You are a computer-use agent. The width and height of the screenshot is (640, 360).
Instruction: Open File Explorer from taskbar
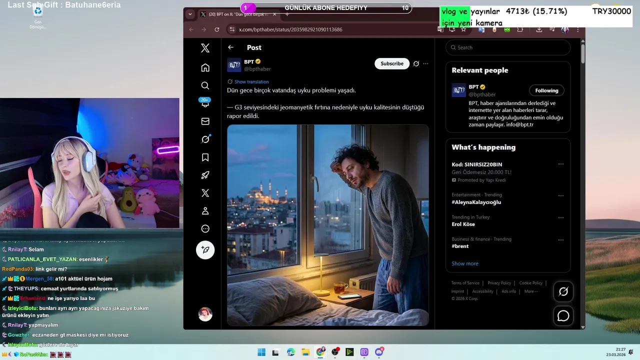point(305,352)
